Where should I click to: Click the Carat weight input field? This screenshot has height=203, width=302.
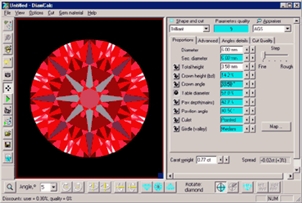coord(206,160)
